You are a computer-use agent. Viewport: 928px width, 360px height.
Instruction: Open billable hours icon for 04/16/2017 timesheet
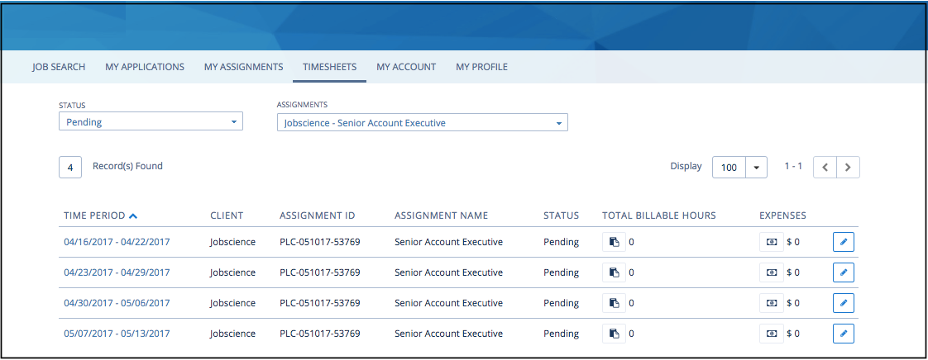pos(614,242)
